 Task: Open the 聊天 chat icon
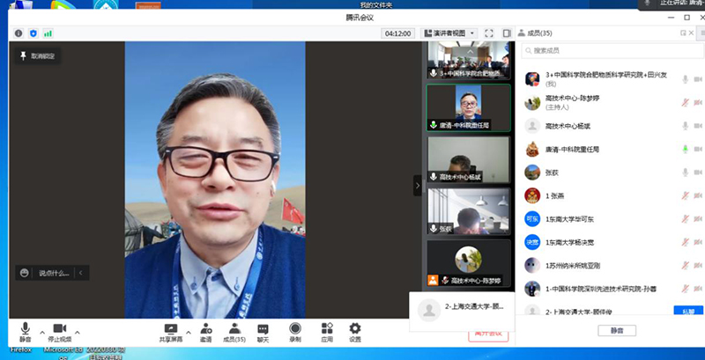(x=263, y=330)
